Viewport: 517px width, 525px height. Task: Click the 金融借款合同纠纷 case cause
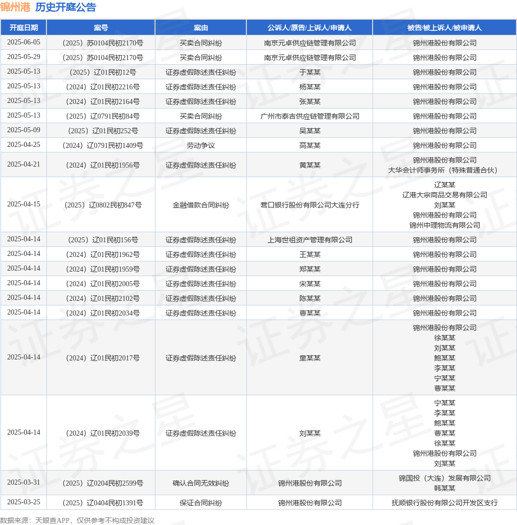[201, 205]
